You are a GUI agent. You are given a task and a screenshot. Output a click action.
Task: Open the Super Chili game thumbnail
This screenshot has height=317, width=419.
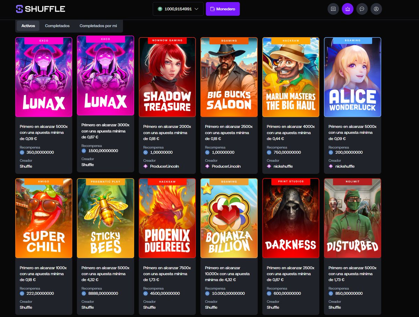click(44, 218)
